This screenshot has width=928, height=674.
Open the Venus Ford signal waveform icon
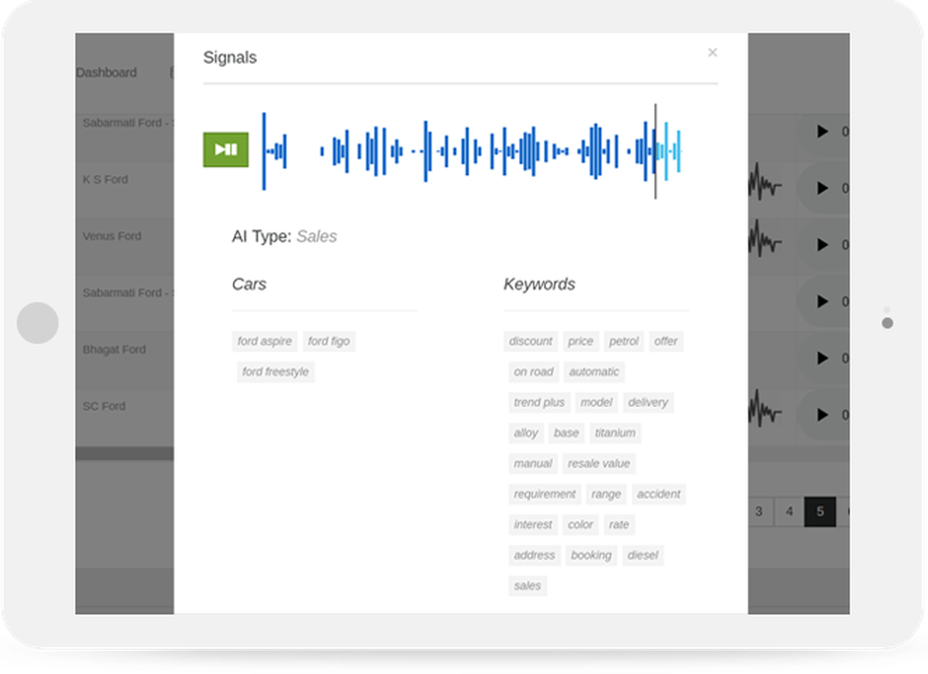coord(766,238)
